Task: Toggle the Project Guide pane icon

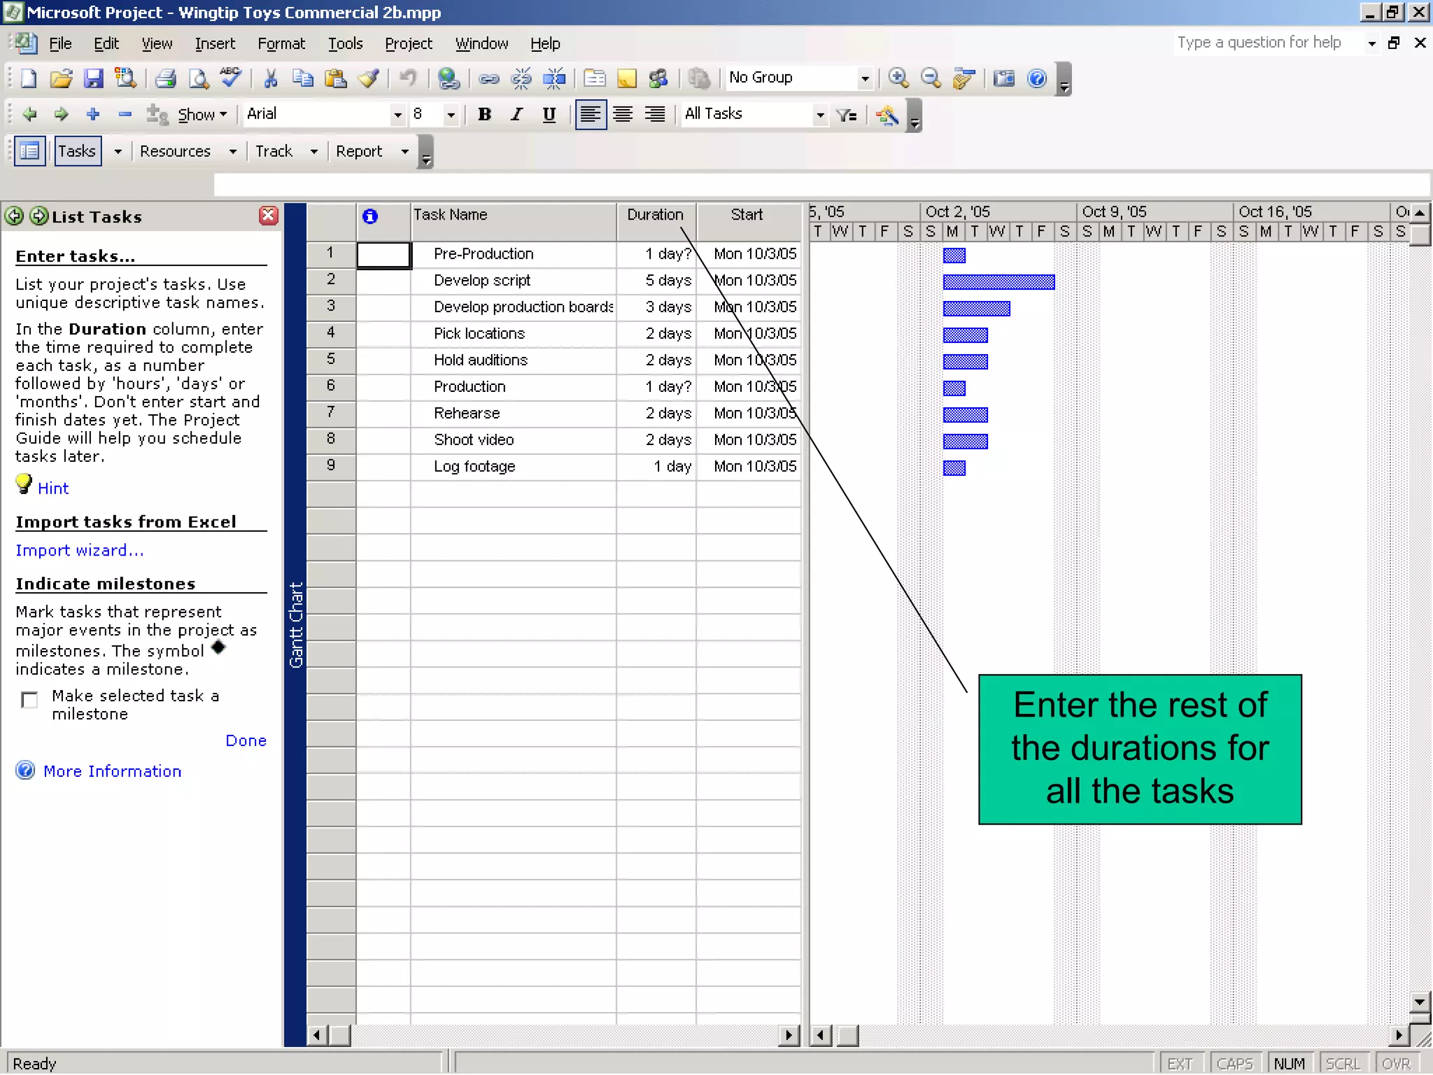Action: tap(29, 151)
